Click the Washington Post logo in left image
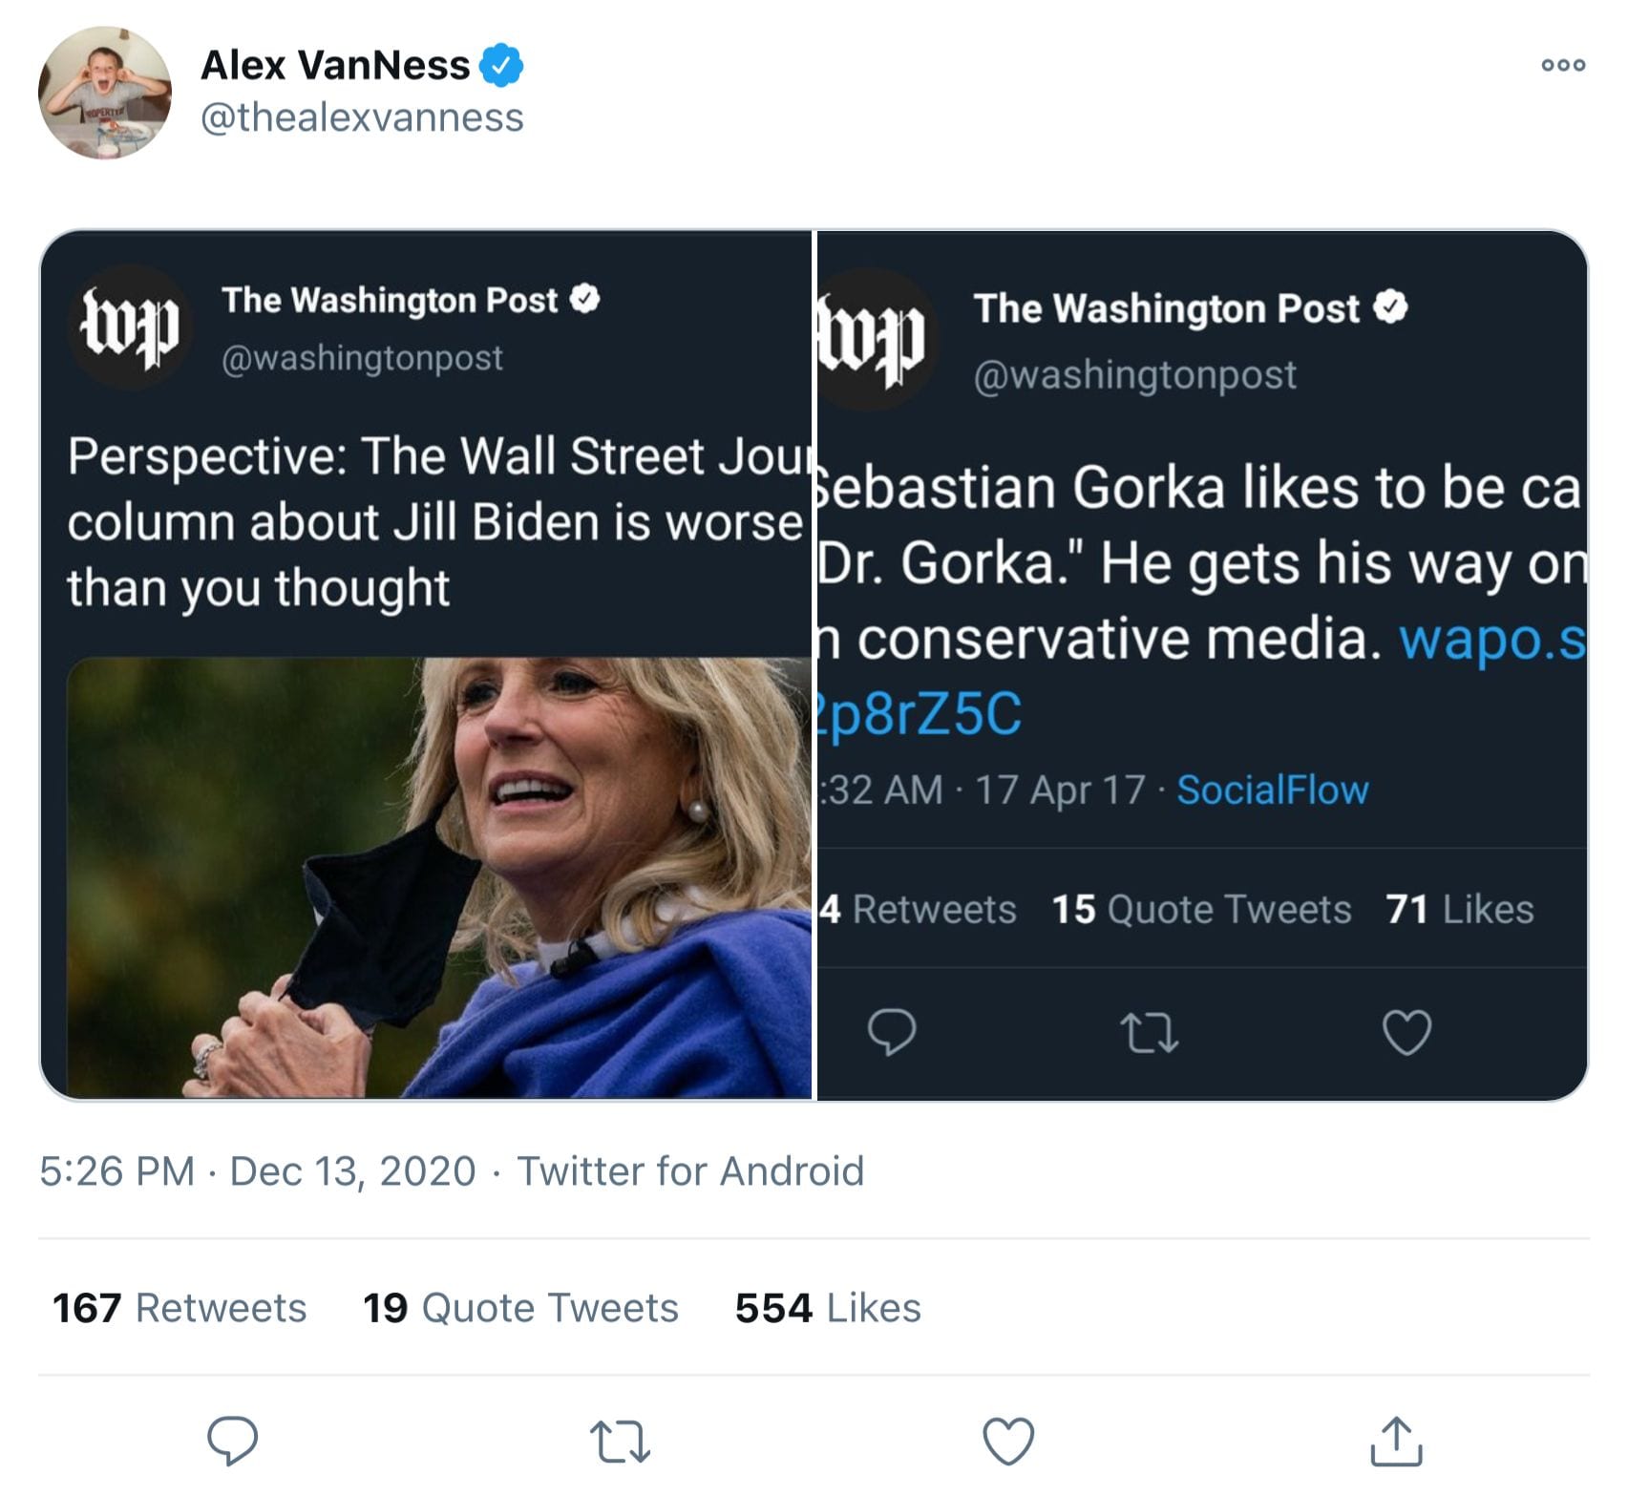Viewport: 1628px width, 1496px height. click(x=130, y=327)
